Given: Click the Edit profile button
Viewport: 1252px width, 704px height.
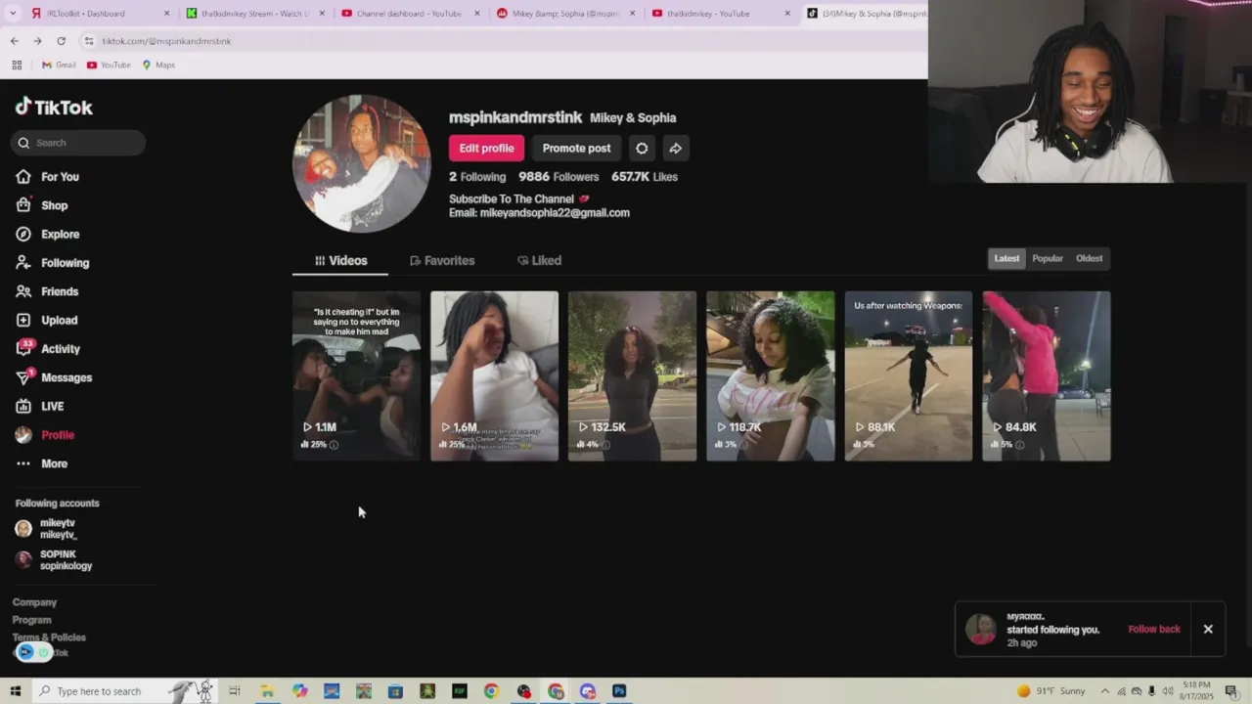Looking at the screenshot, I should [486, 148].
